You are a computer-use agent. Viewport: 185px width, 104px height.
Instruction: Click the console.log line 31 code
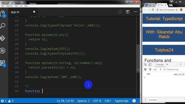[x=53, y=77]
